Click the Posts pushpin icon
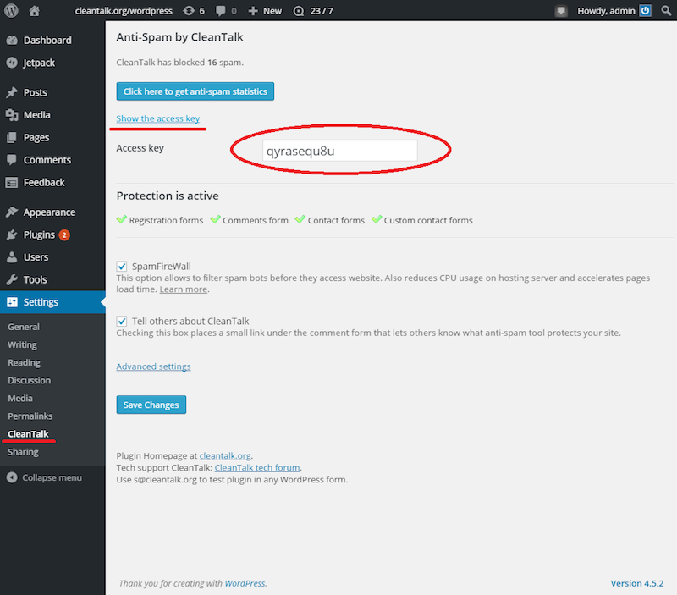Screen dimensions: 677x595 [x=12, y=92]
